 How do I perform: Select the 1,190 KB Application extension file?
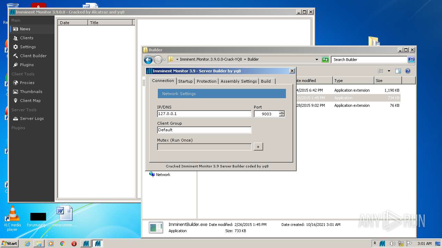[x=348, y=90]
